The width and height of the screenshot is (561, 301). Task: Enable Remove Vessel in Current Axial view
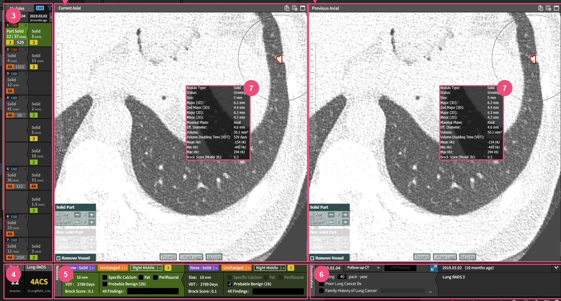(58, 258)
